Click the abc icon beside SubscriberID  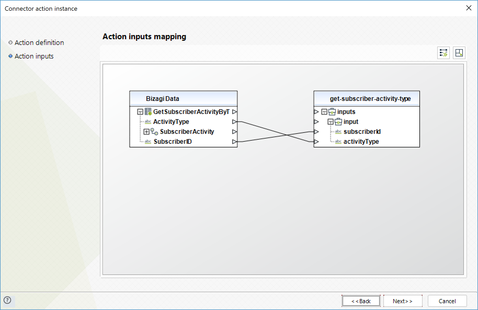click(148, 142)
